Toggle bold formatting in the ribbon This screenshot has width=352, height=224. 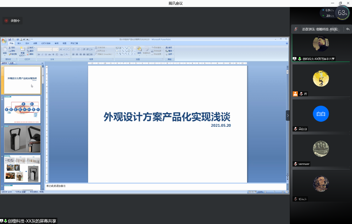pyautogui.click(x=39, y=55)
